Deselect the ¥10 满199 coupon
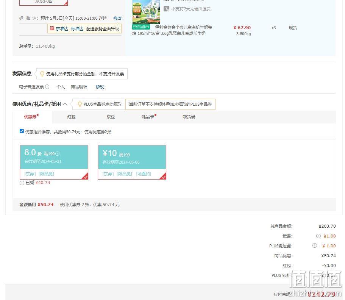The width and height of the screenshot is (345, 300). point(132,162)
